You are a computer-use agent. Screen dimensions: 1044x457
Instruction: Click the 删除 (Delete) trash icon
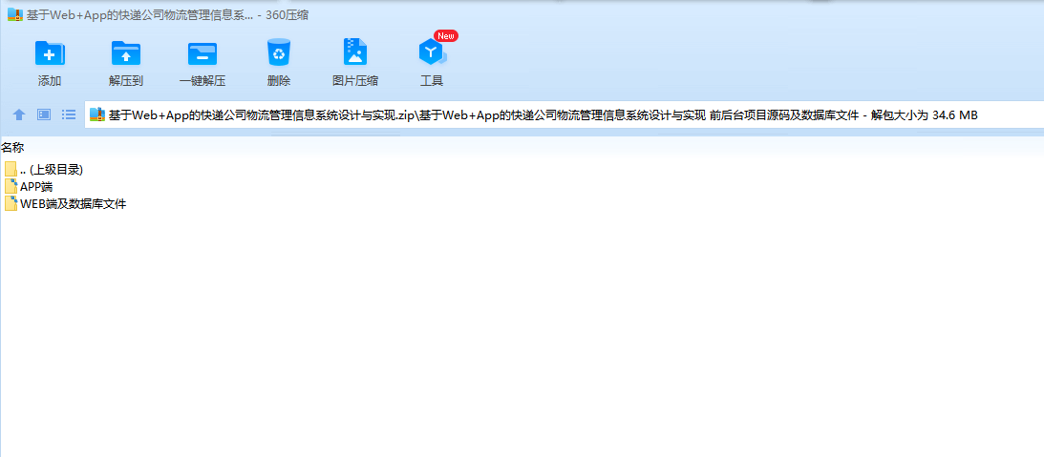pyautogui.click(x=279, y=52)
